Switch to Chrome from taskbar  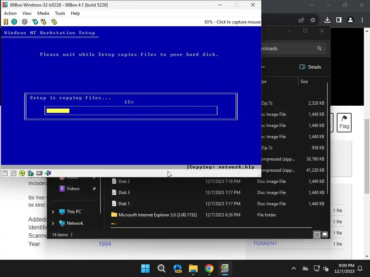click(209, 268)
